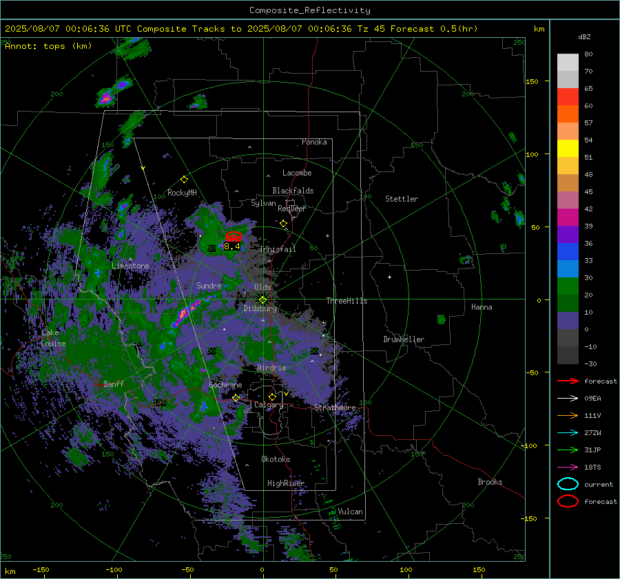Pick the bright yellow swatch in dBZ scale

pos(568,148)
